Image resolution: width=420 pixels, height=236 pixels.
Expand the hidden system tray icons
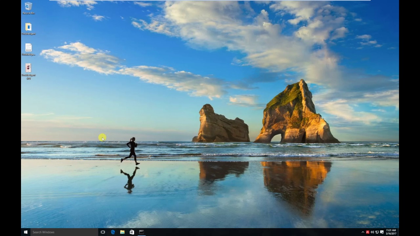363,232
